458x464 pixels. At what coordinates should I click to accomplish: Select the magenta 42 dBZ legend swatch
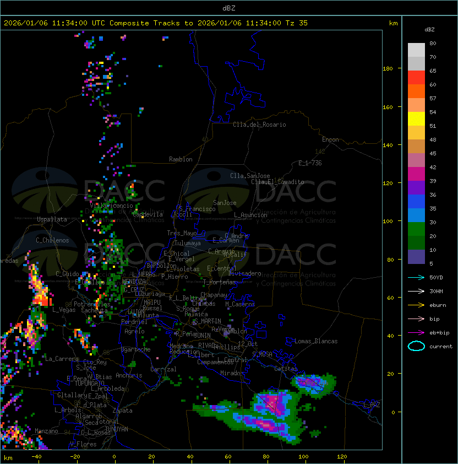pyautogui.click(x=416, y=174)
